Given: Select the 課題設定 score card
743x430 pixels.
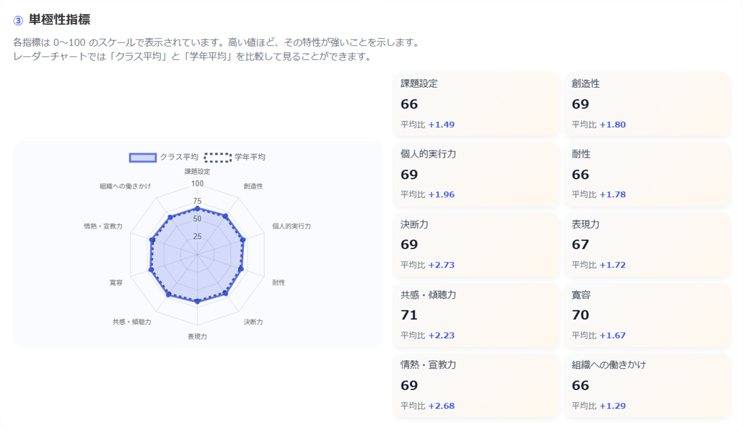Looking at the screenshot, I should 476,104.
